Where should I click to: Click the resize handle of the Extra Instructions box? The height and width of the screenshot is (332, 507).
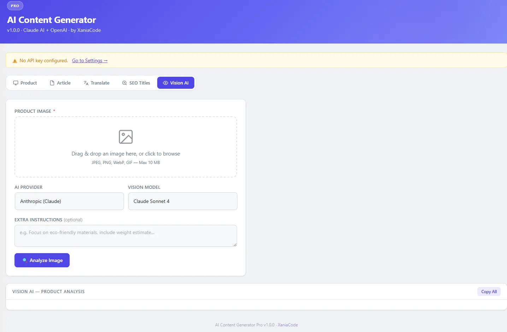(235, 245)
